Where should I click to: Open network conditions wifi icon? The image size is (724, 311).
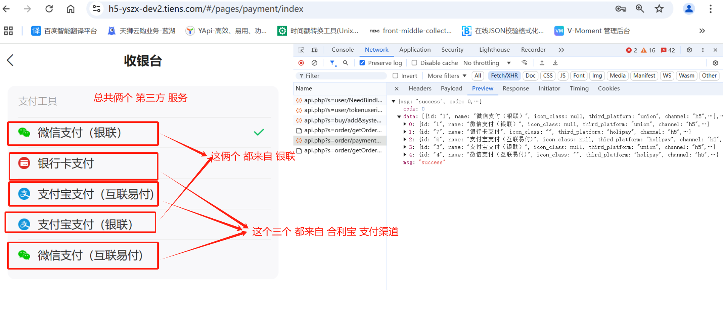(524, 63)
